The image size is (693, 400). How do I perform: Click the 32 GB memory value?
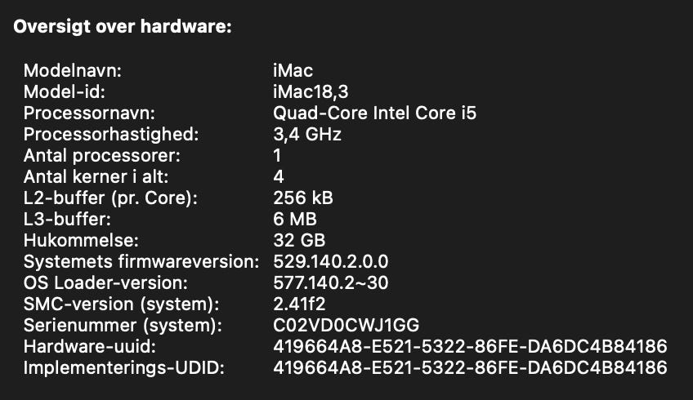click(299, 240)
